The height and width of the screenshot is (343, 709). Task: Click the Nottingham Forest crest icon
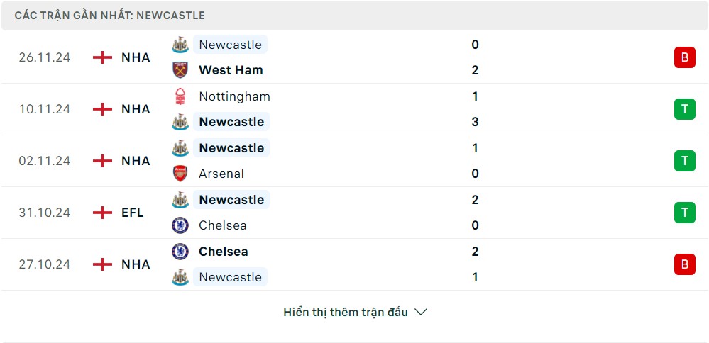coord(180,96)
